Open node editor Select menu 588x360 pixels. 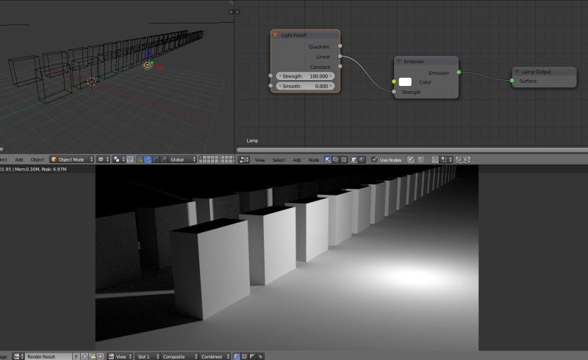click(279, 159)
